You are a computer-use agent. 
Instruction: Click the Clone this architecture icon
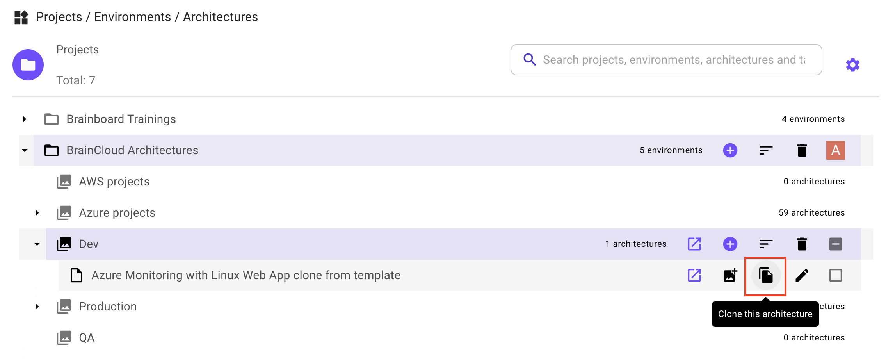[x=765, y=276]
